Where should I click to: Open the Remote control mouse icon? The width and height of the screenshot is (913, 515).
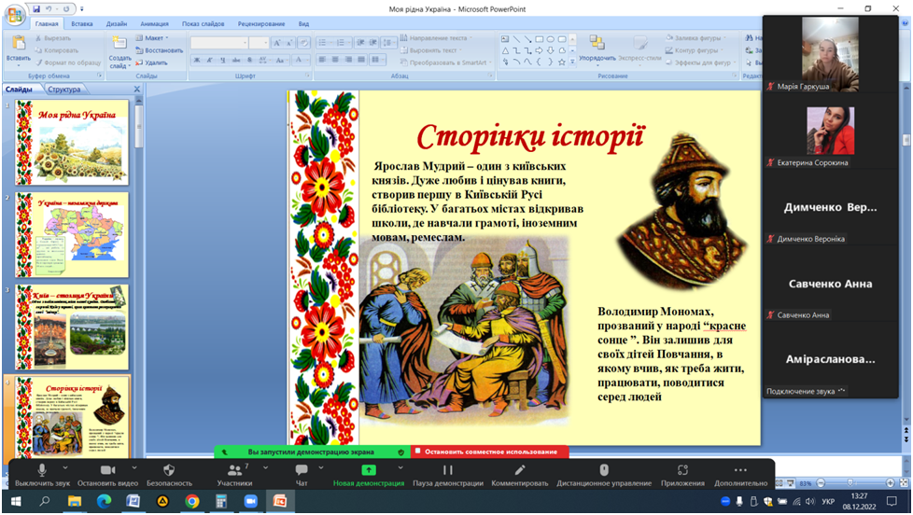604,470
